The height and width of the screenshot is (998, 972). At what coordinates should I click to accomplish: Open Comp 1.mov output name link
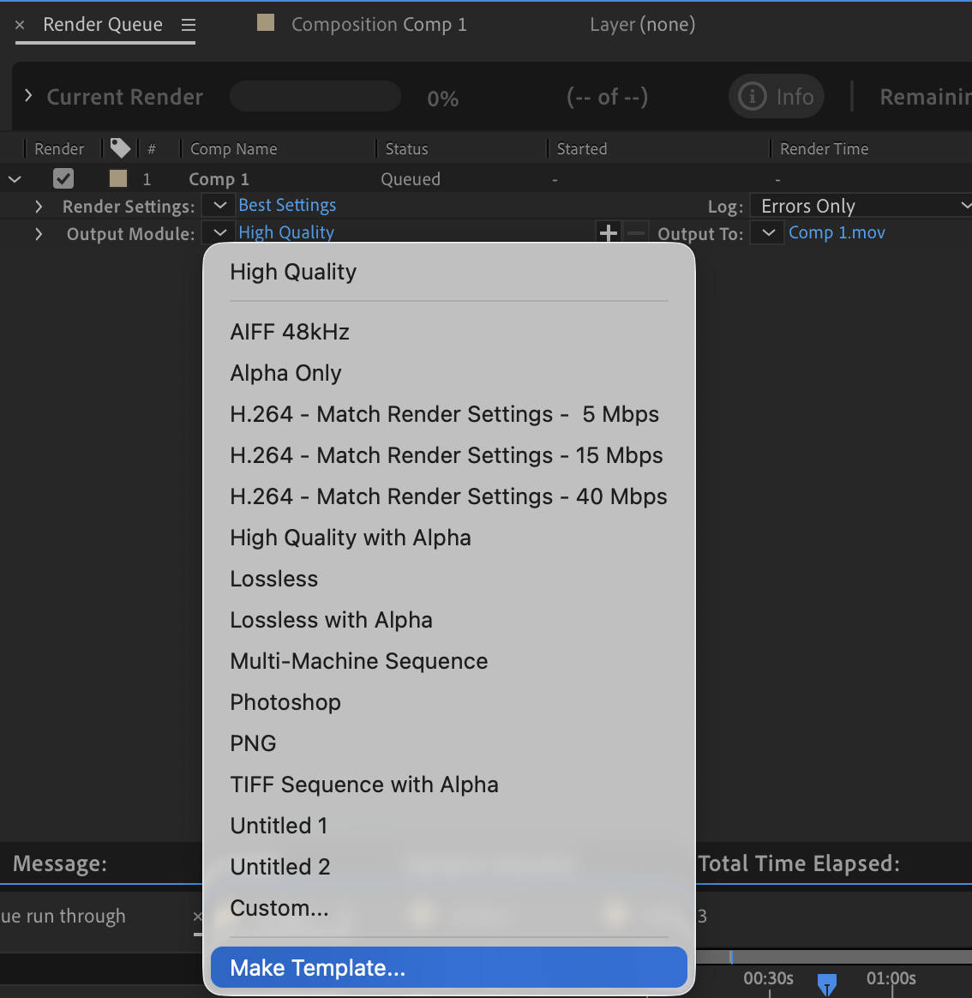(836, 232)
